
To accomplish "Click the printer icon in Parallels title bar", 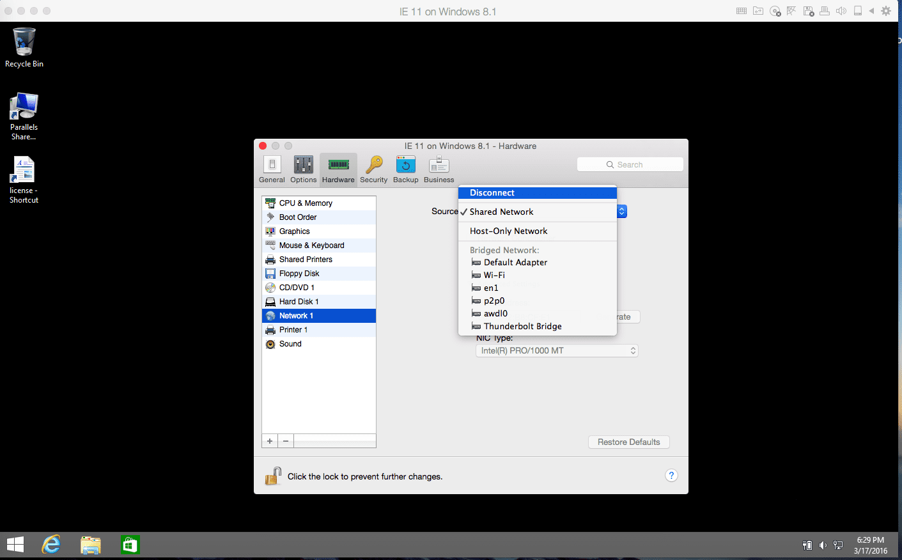I will click(x=825, y=11).
